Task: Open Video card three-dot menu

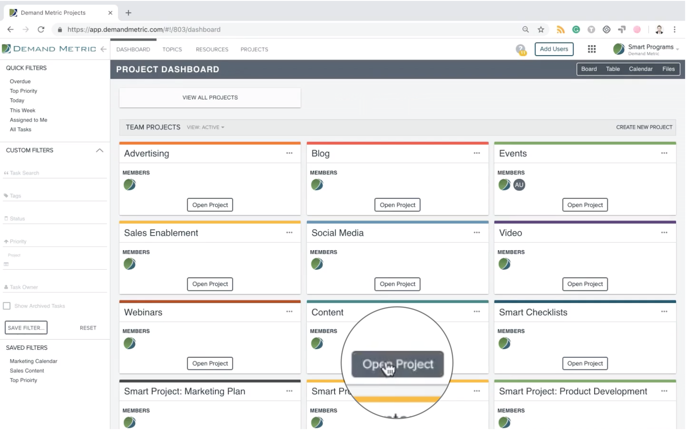Action: (664, 233)
